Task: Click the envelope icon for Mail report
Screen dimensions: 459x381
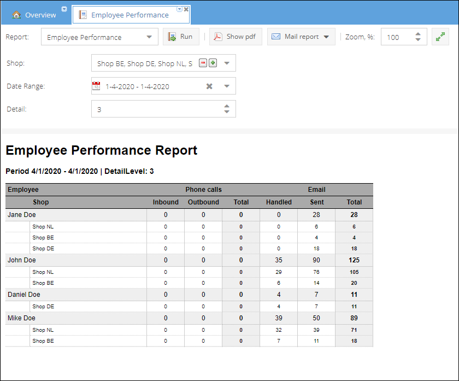Action: pos(276,36)
